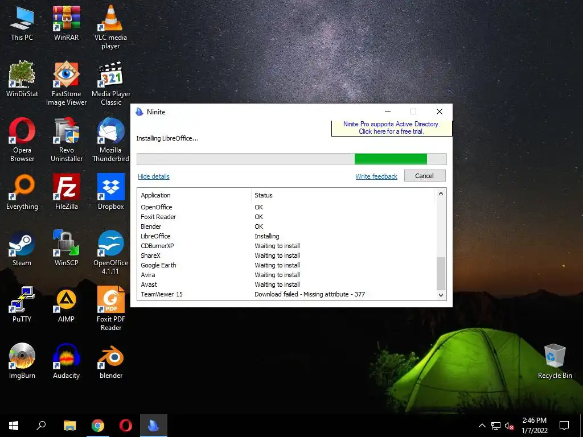Open FastStone Image Viewer icon
The image size is (583, 437).
(66, 84)
